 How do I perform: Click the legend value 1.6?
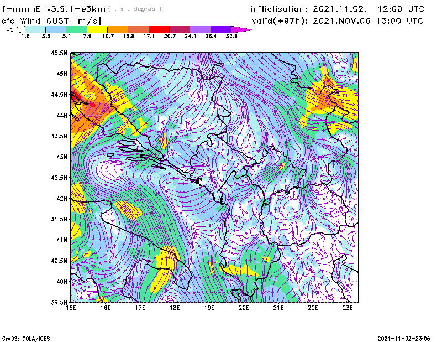click(25, 36)
